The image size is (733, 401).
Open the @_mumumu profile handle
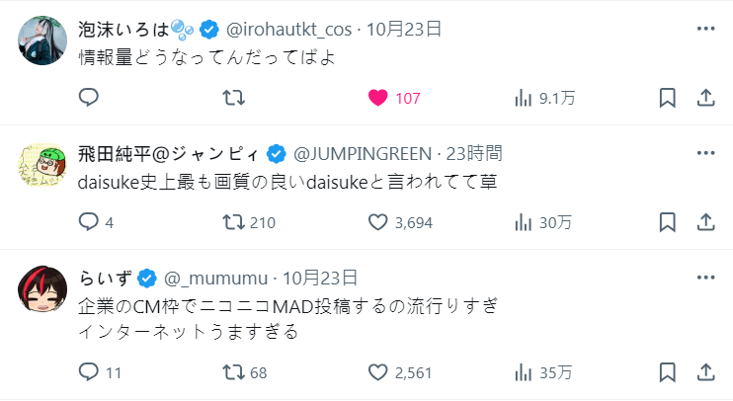[x=217, y=278]
